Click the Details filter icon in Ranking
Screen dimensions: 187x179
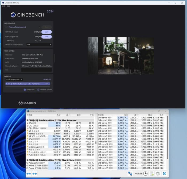(50, 79)
